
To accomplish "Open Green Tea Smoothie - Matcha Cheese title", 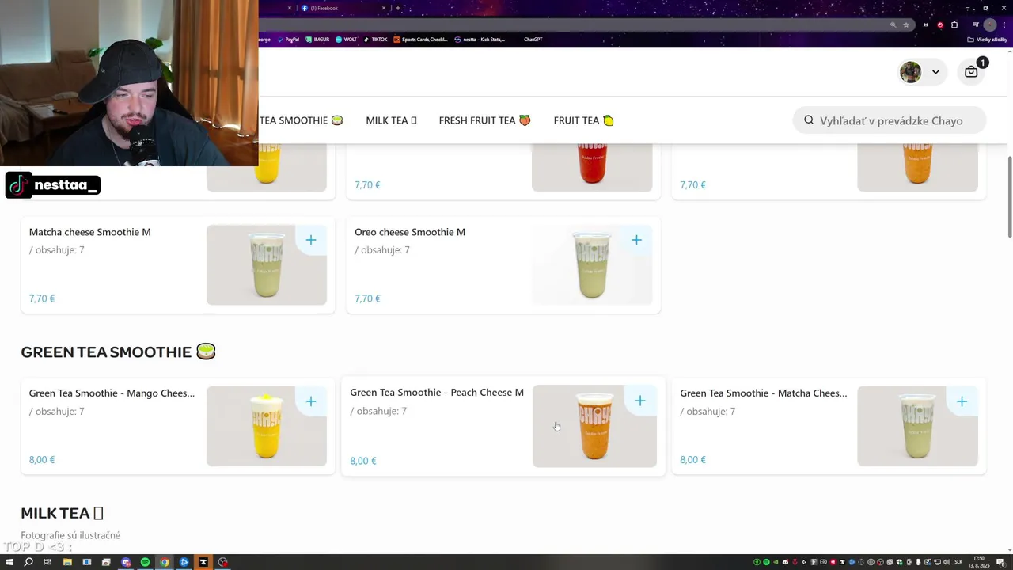I will click(x=763, y=393).
